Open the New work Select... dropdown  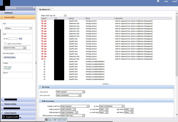18,28
